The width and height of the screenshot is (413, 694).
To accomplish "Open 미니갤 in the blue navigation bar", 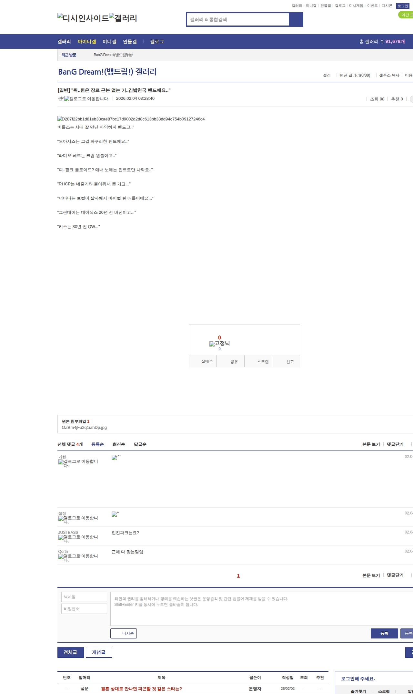I will click(109, 42).
